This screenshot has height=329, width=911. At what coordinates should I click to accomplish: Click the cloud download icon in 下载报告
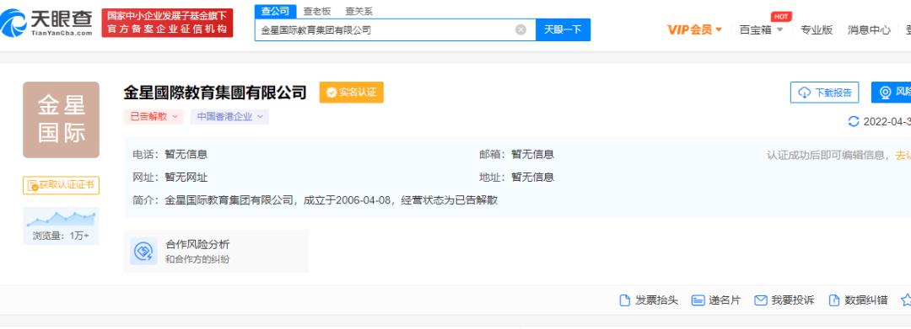point(805,93)
